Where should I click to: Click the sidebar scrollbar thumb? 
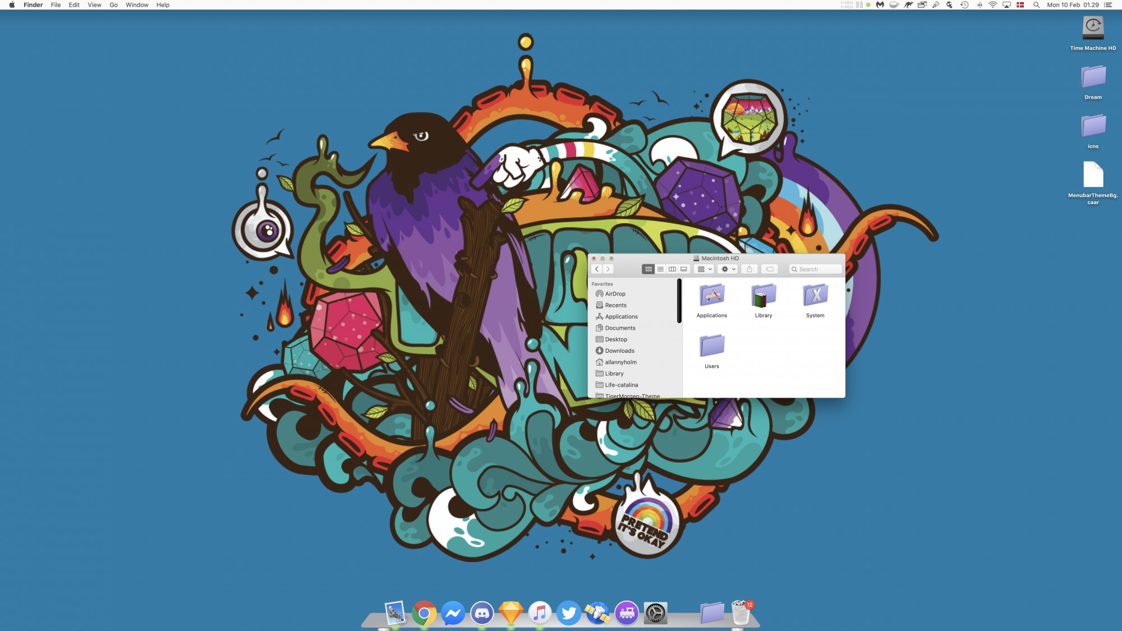pos(679,301)
